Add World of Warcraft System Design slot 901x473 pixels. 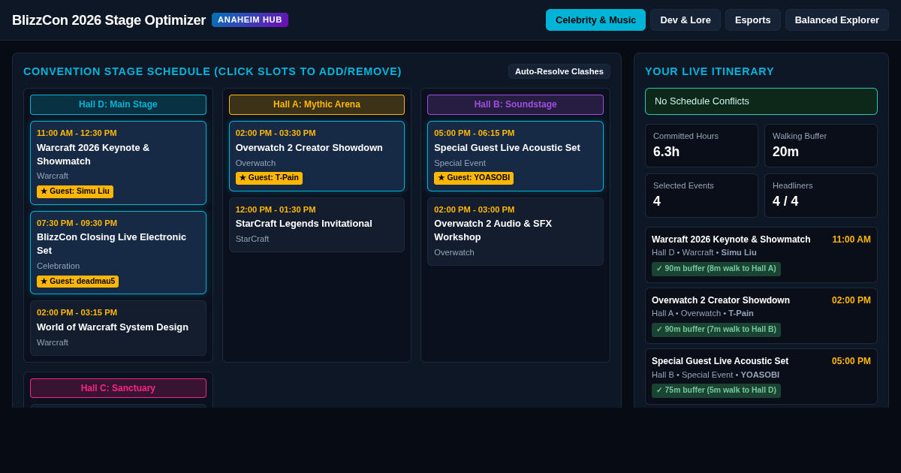[x=118, y=328]
